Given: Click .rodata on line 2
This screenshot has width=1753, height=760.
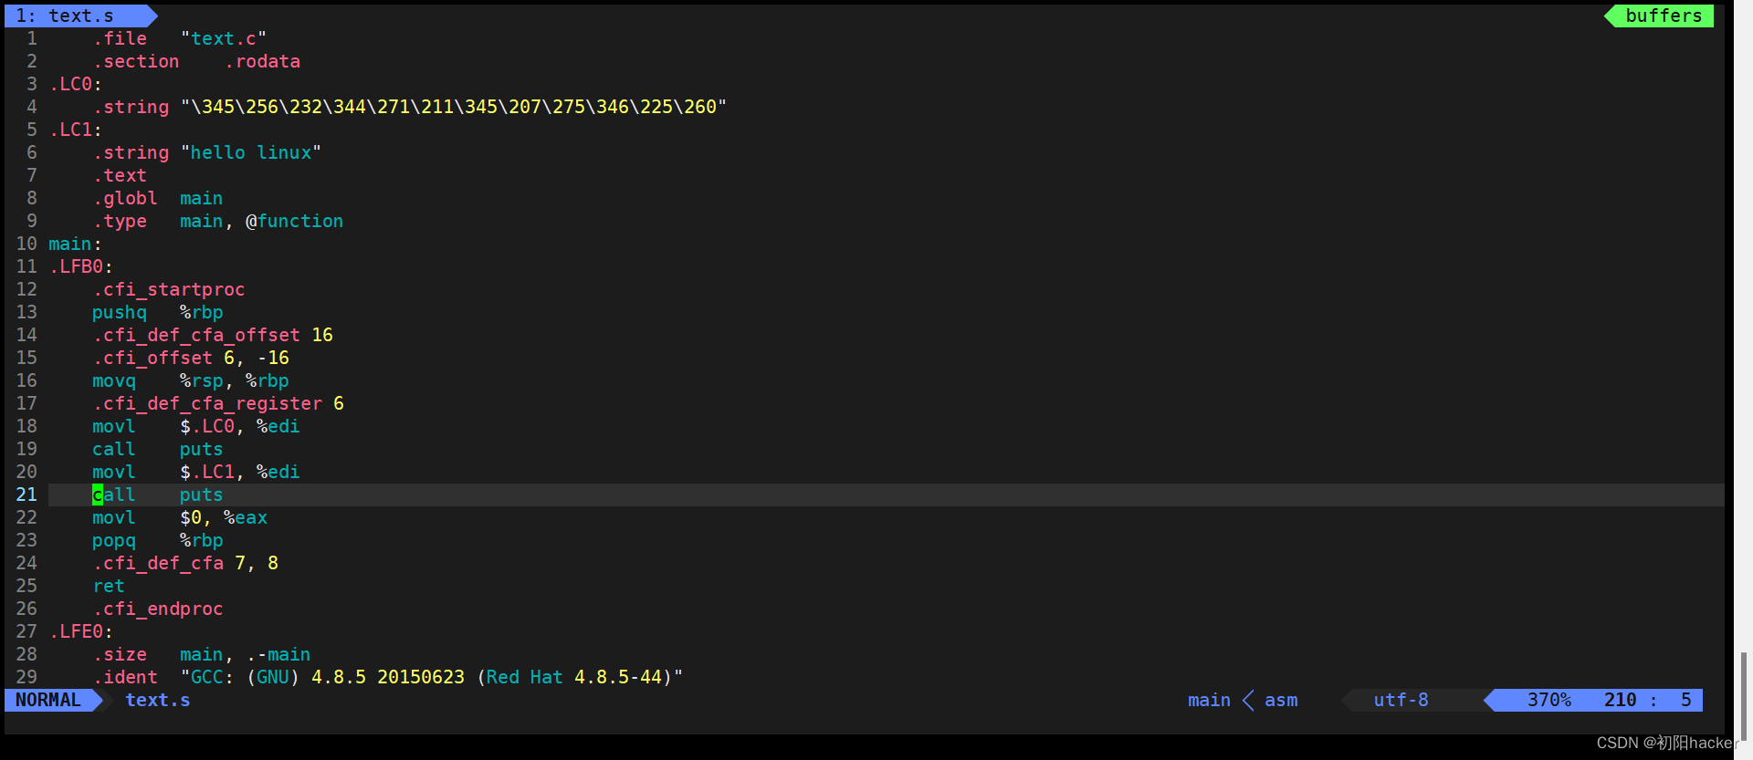Looking at the screenshot, I should [262, 61].
